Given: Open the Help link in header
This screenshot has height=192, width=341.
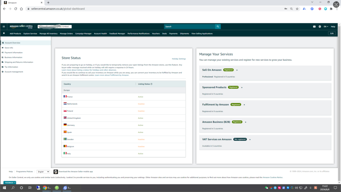Looking at the screenshot, I should (x=333, y=27).
